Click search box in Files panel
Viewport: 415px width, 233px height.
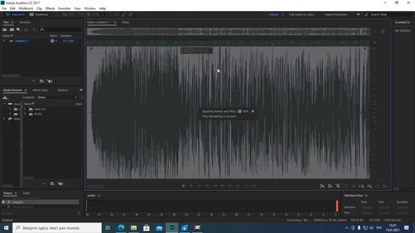60,30
